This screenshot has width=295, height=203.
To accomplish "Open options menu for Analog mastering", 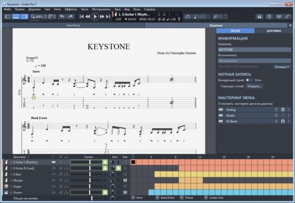I will pyautogui.click(x=288, y=110).
